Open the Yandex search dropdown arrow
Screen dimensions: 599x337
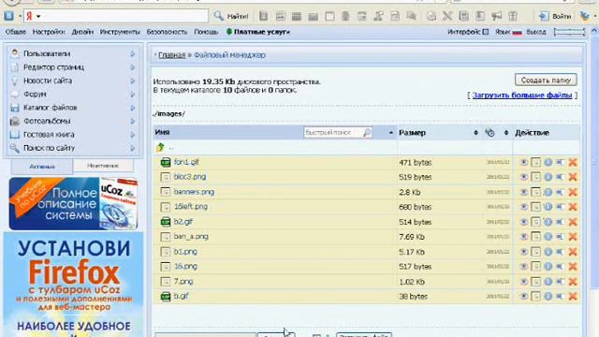click(x=38, y=17)
